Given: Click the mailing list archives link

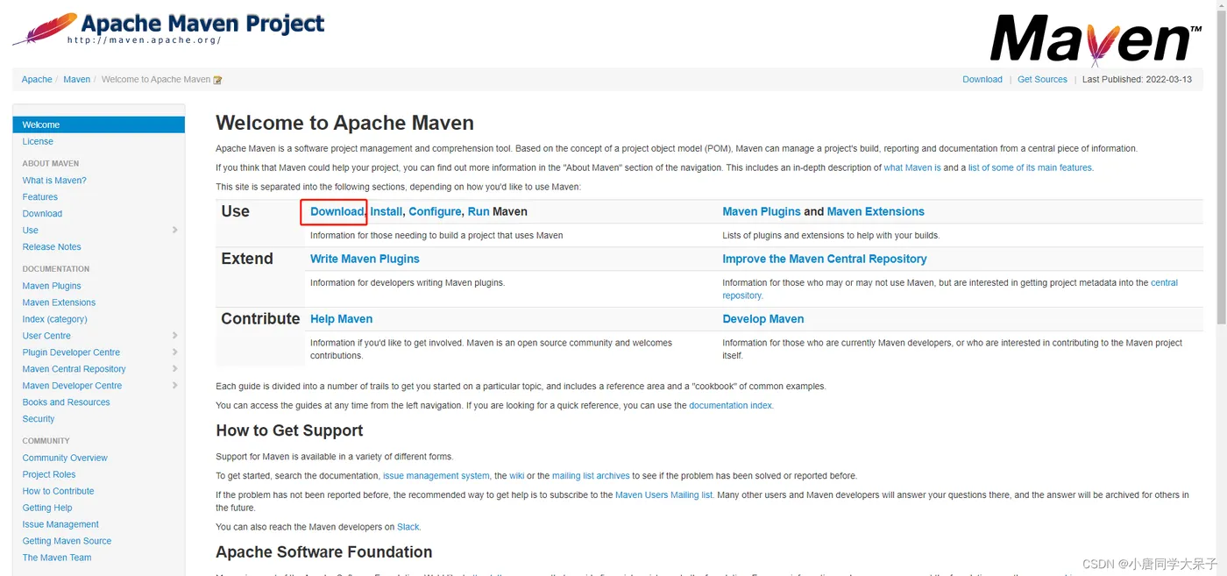Looking at the screenshot, I should tap(591, 476).
